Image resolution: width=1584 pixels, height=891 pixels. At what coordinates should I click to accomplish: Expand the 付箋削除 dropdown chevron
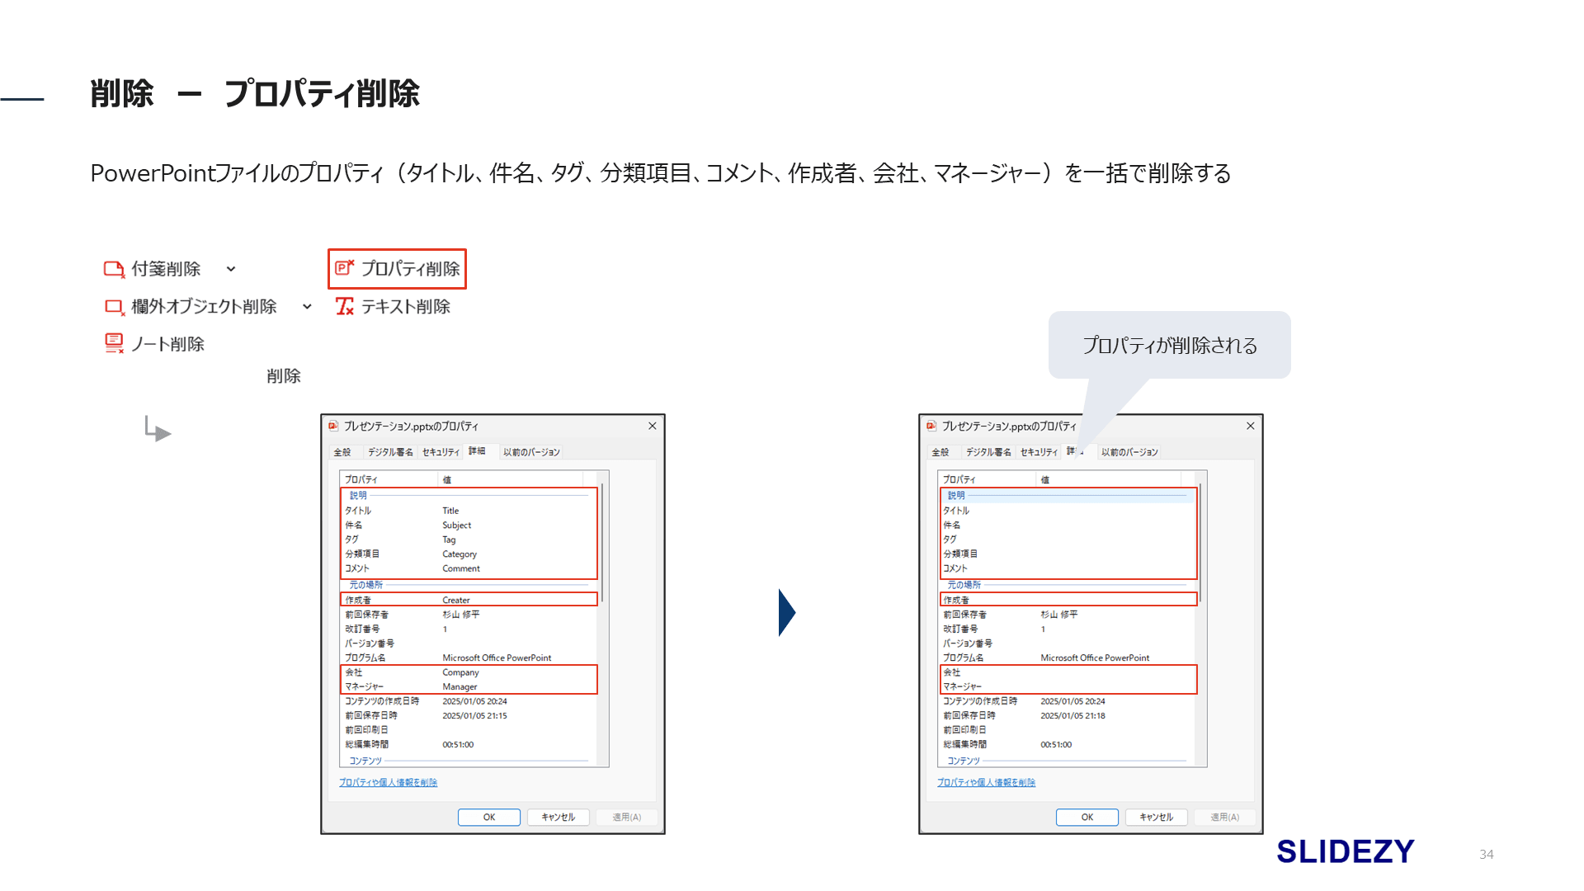coord(231,269)
